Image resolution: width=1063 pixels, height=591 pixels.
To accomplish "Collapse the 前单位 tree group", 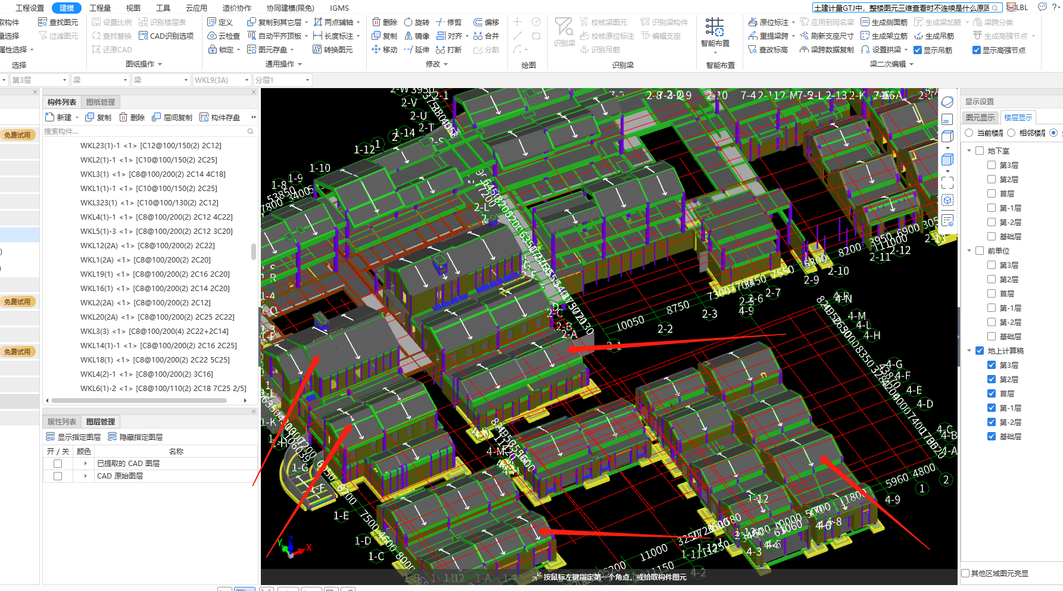I will (x=970, y=251).
